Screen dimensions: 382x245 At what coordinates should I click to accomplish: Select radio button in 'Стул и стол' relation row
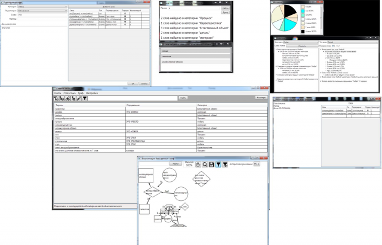click(x=125, y=16)
